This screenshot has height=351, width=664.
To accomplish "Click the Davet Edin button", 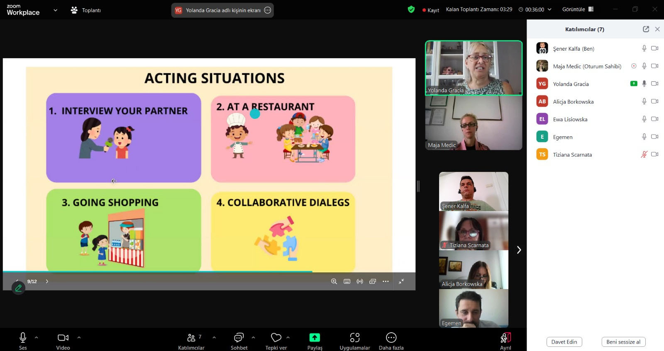I will pos(564,342).
